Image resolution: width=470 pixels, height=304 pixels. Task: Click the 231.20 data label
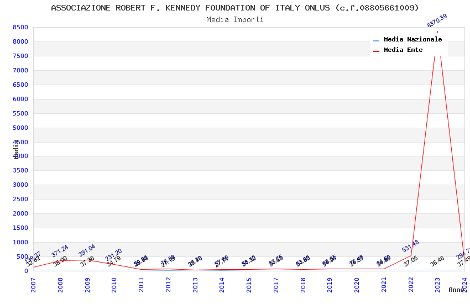pos(113,255)
